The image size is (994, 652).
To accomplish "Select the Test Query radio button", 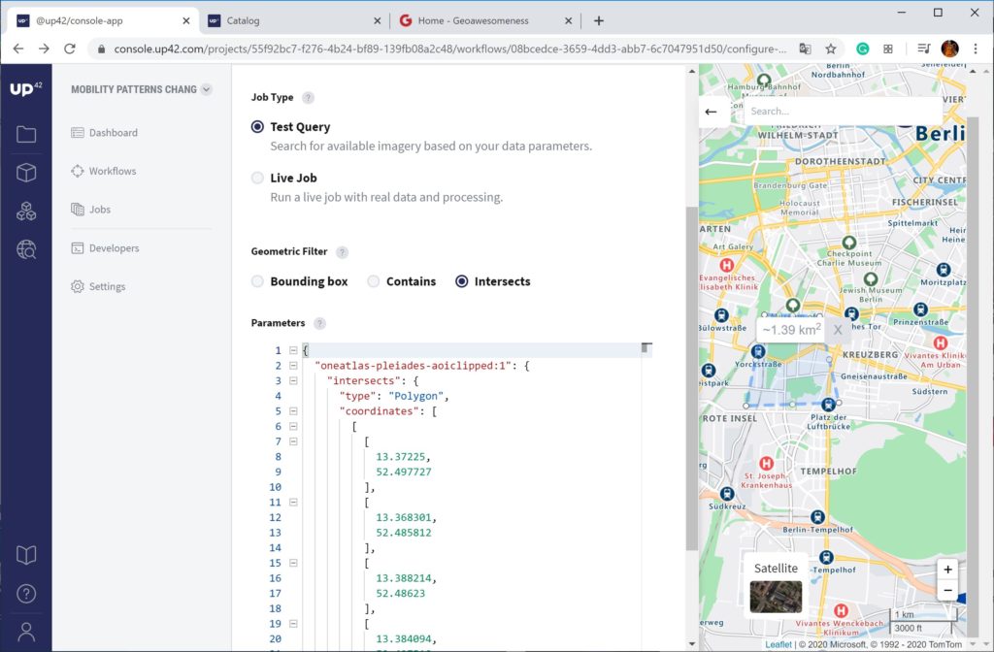I will [x=257, y=127].
